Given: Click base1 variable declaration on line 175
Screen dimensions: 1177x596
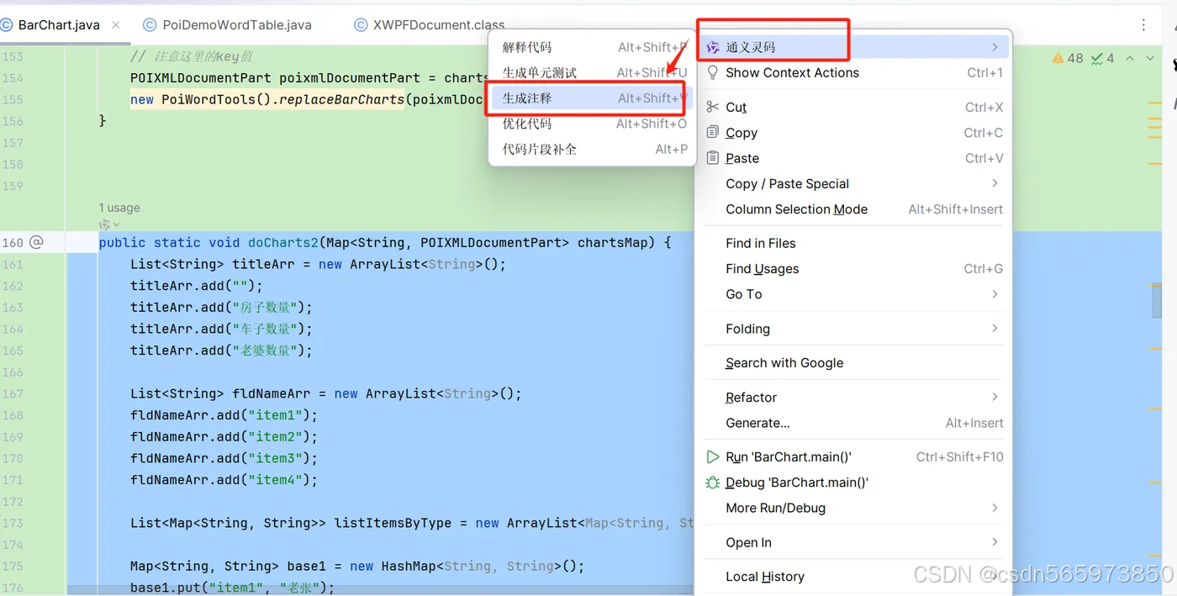Looking at the screenshot, I should tap(306, 566).
